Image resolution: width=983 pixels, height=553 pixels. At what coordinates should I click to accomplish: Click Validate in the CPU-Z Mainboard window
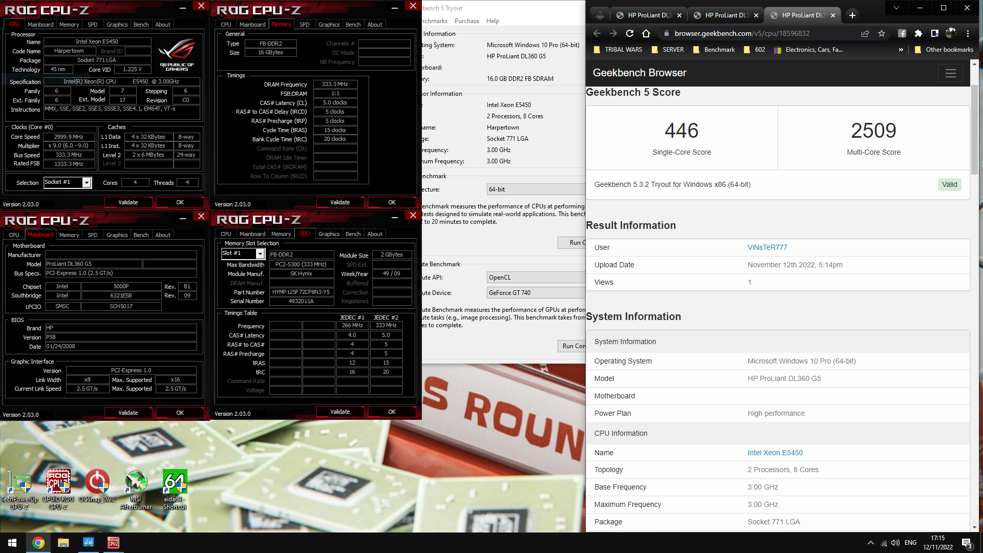click(x=128, y=413)
